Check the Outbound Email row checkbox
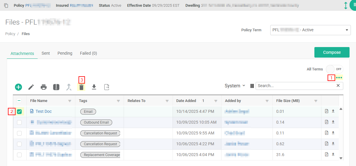The width and height of the screenshot is (356, 166). point(19,122)
